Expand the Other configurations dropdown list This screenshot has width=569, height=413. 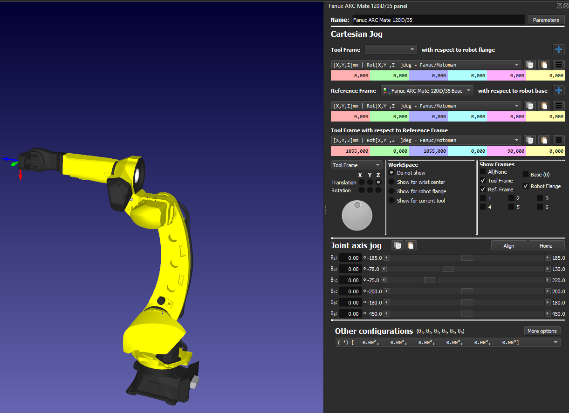pyautogui.click(x=555, y=343)
